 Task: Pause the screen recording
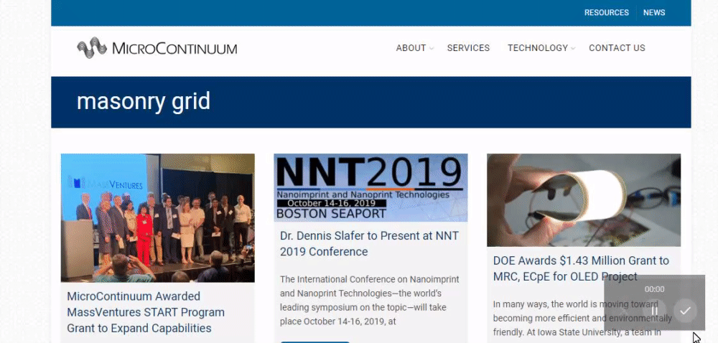pyautogui.click(x=654, y=311)
